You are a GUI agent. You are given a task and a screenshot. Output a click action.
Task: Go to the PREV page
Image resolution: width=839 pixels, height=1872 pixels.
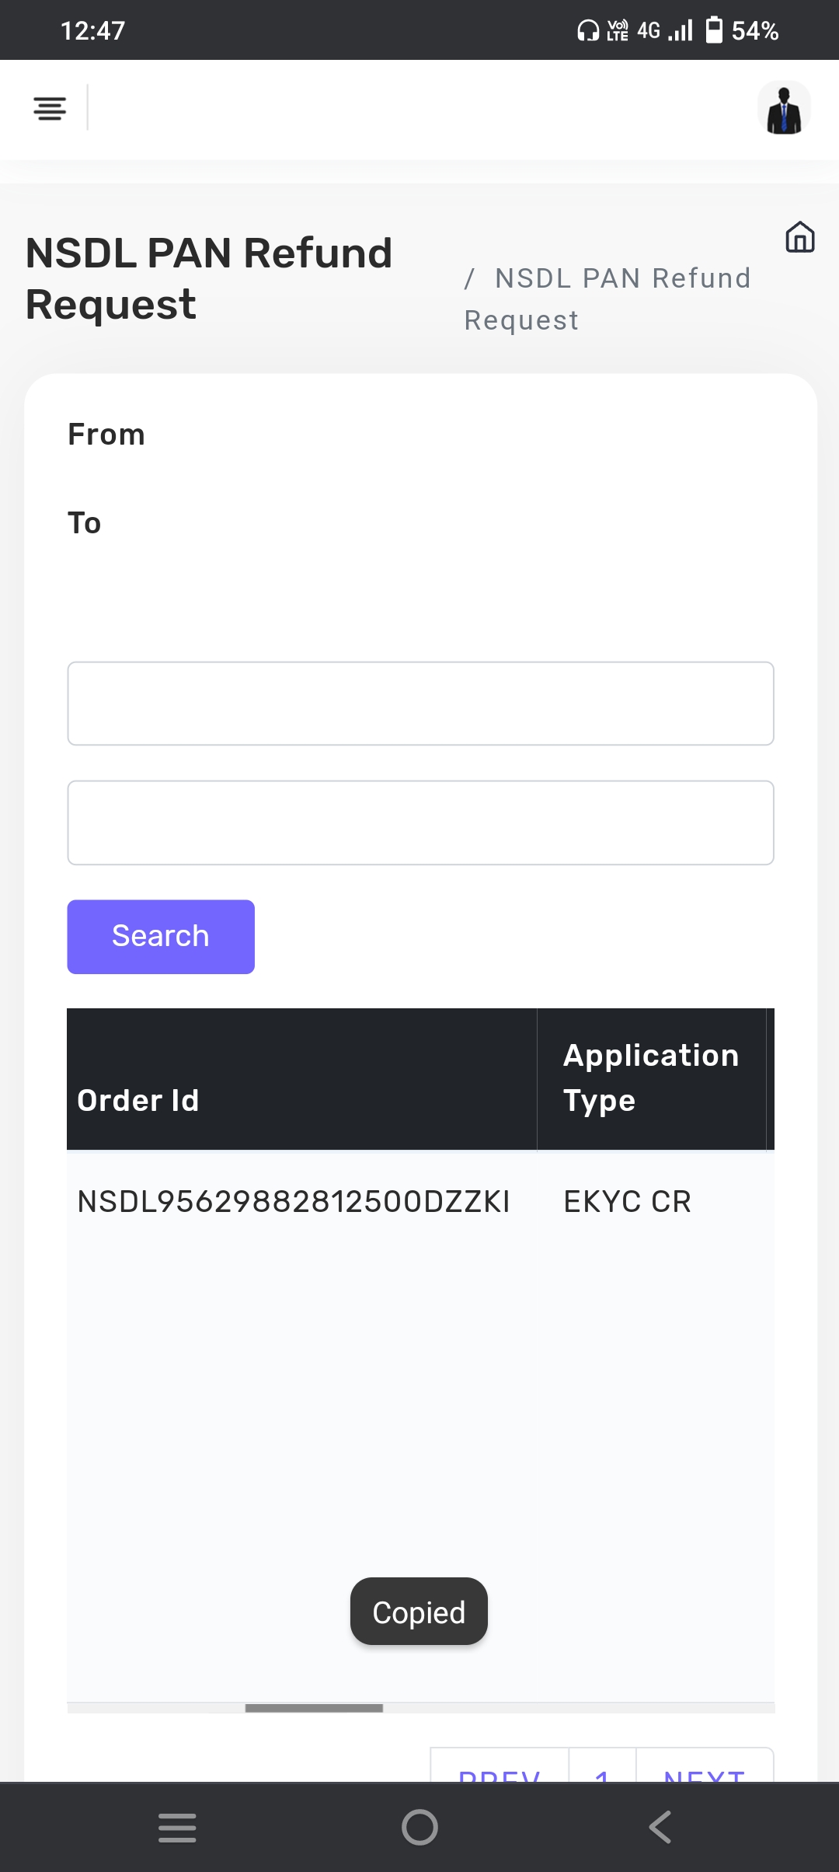tap(500, 1771)
